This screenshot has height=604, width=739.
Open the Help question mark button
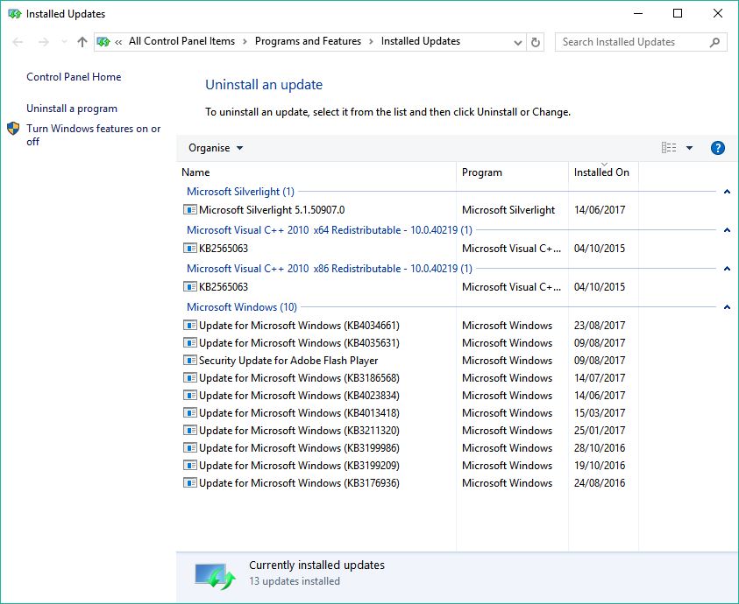[x=717, y=148]
